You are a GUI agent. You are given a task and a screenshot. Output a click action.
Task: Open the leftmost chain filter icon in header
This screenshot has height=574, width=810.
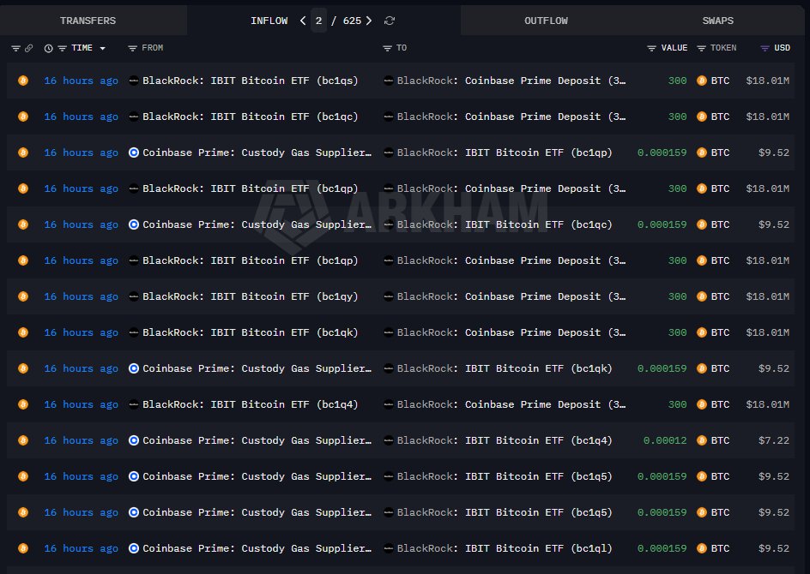pyautogui.click(x=16, y=48)
